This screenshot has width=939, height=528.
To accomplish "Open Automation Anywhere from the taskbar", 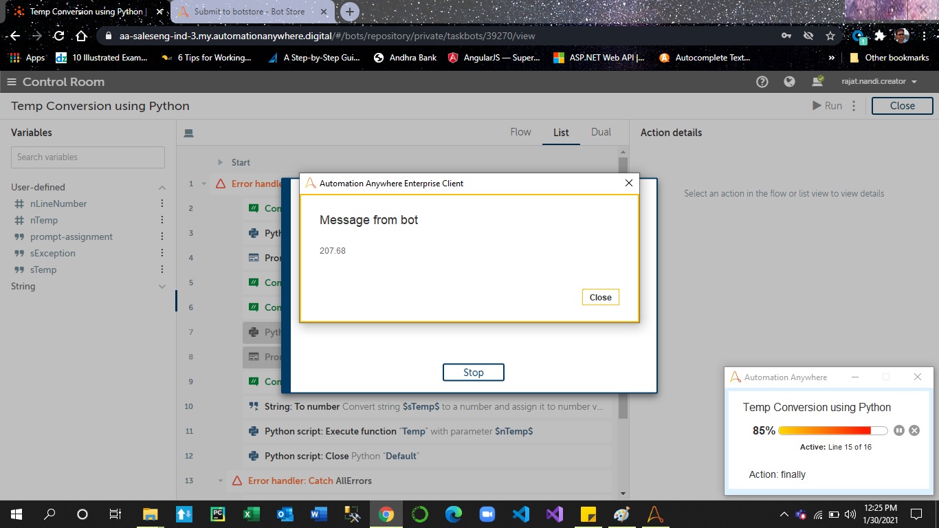I will point(655,514).
